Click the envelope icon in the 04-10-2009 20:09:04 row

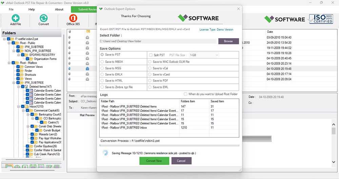coord(87,79)
